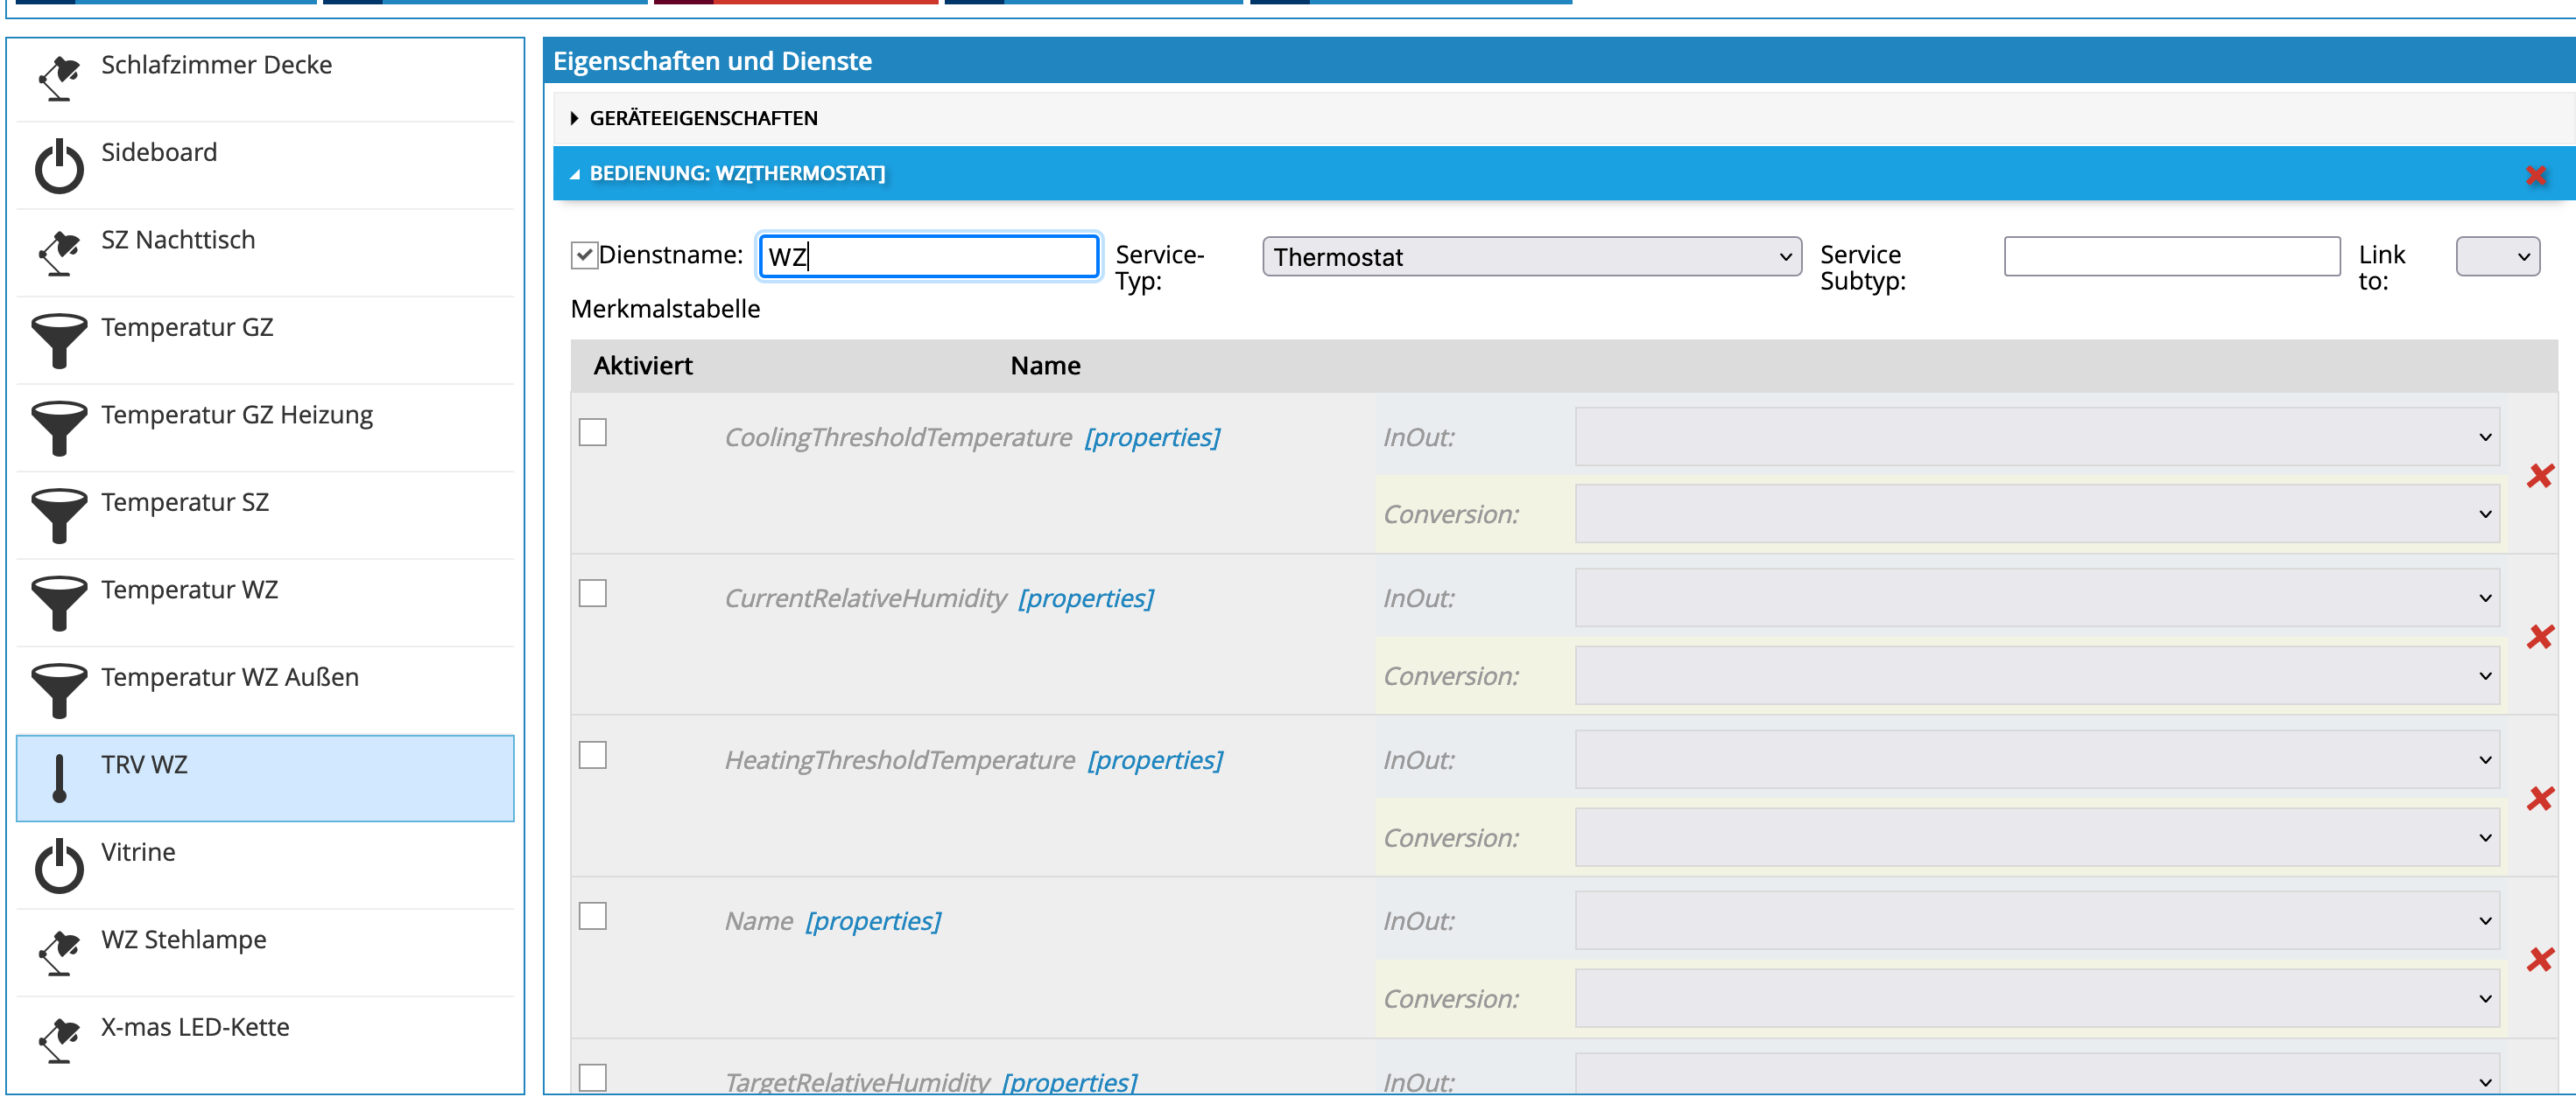The height and width of the screenshot is (1104, 2576).
Task: Click the power icon for Sideboard
Action: click(x=59, y=164)
